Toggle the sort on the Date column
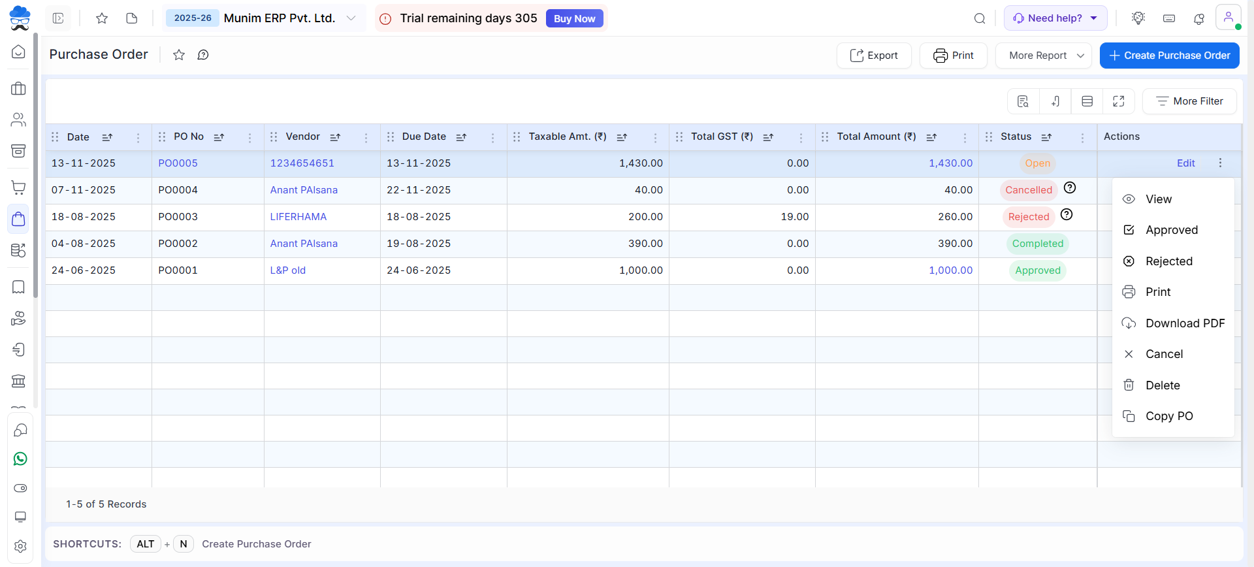The width and height of the screenshot is (1254, 567). point(108,137)
